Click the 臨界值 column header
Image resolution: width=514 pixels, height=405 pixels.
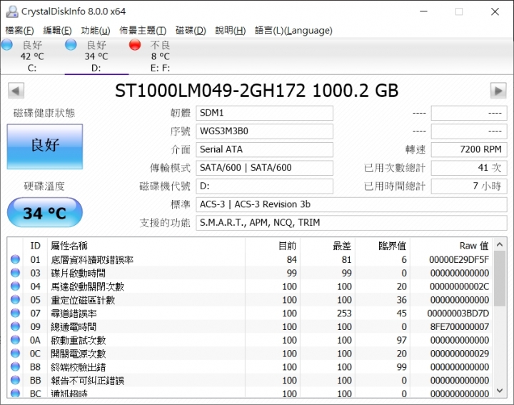click(383, 246)
